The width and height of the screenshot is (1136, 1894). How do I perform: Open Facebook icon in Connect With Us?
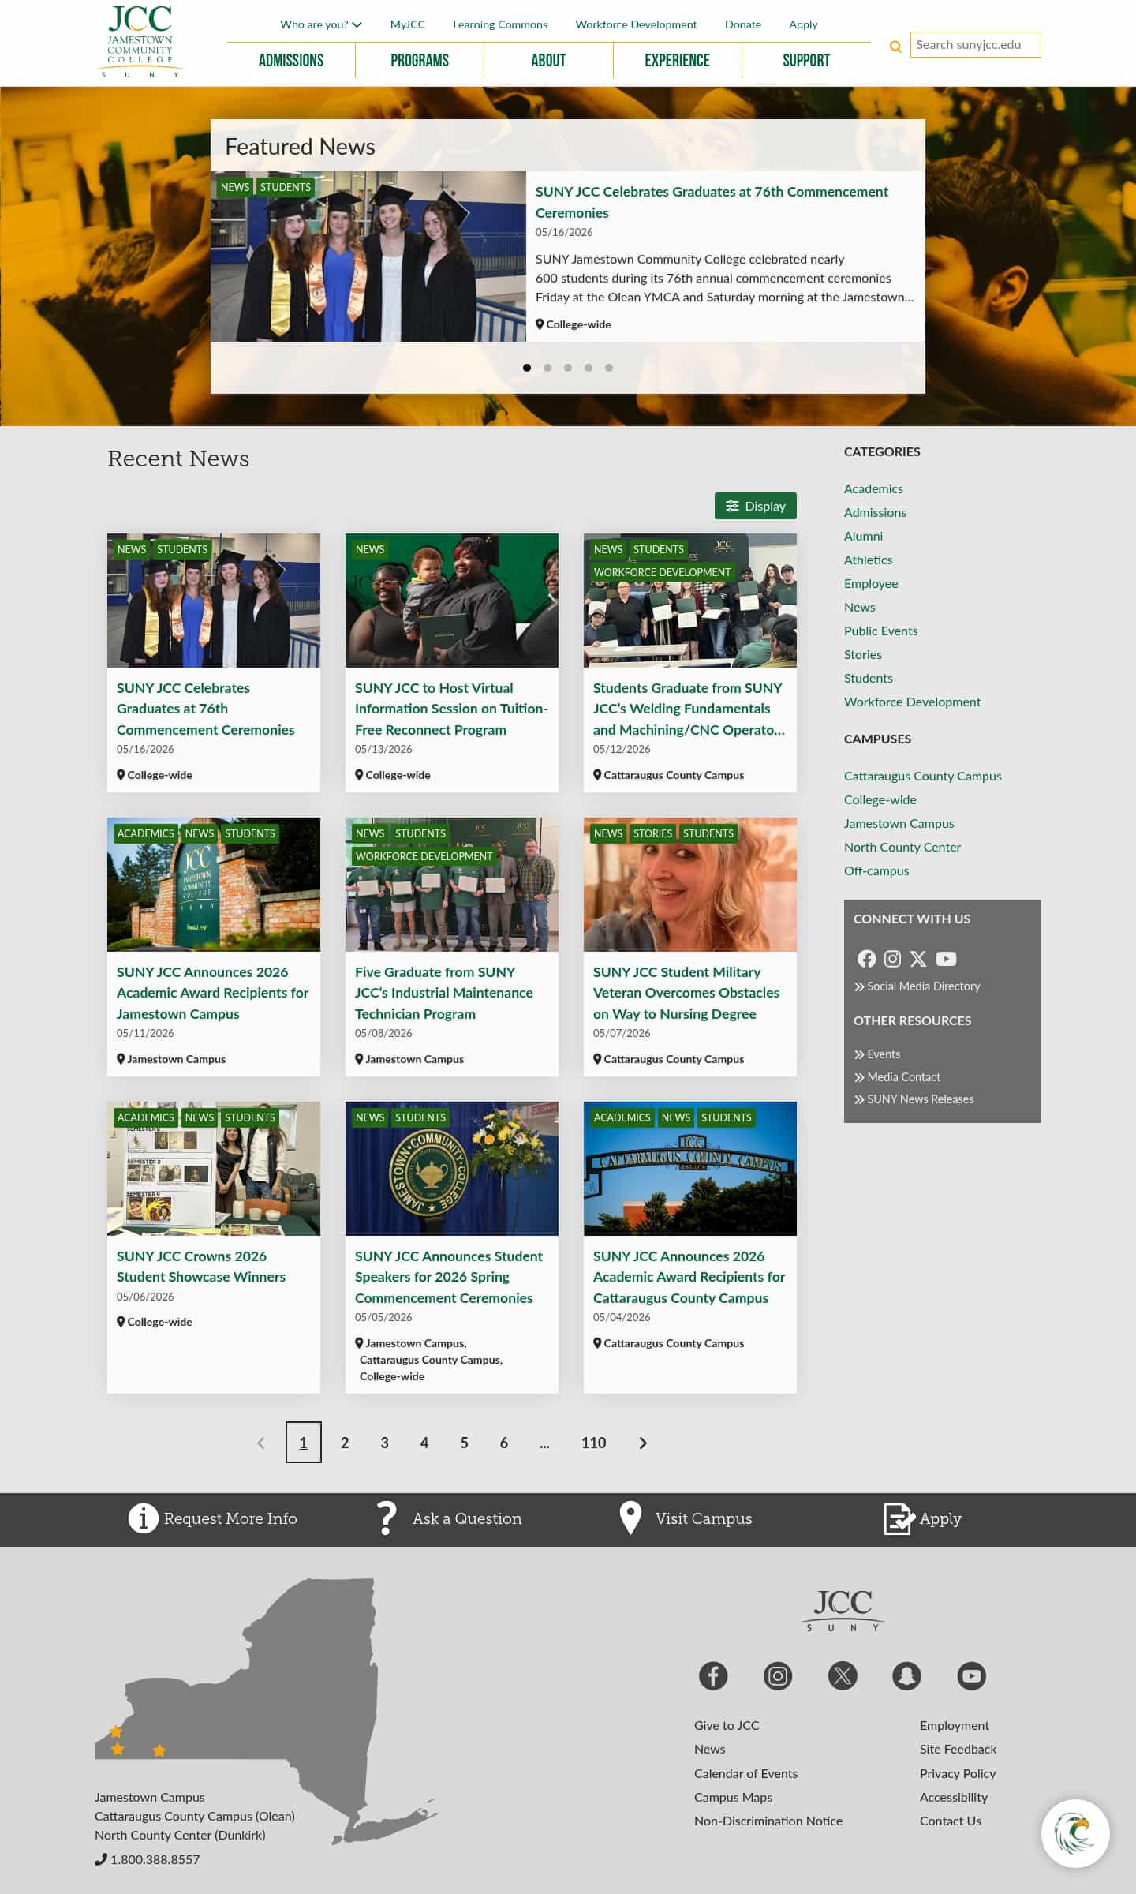(866, 959)
